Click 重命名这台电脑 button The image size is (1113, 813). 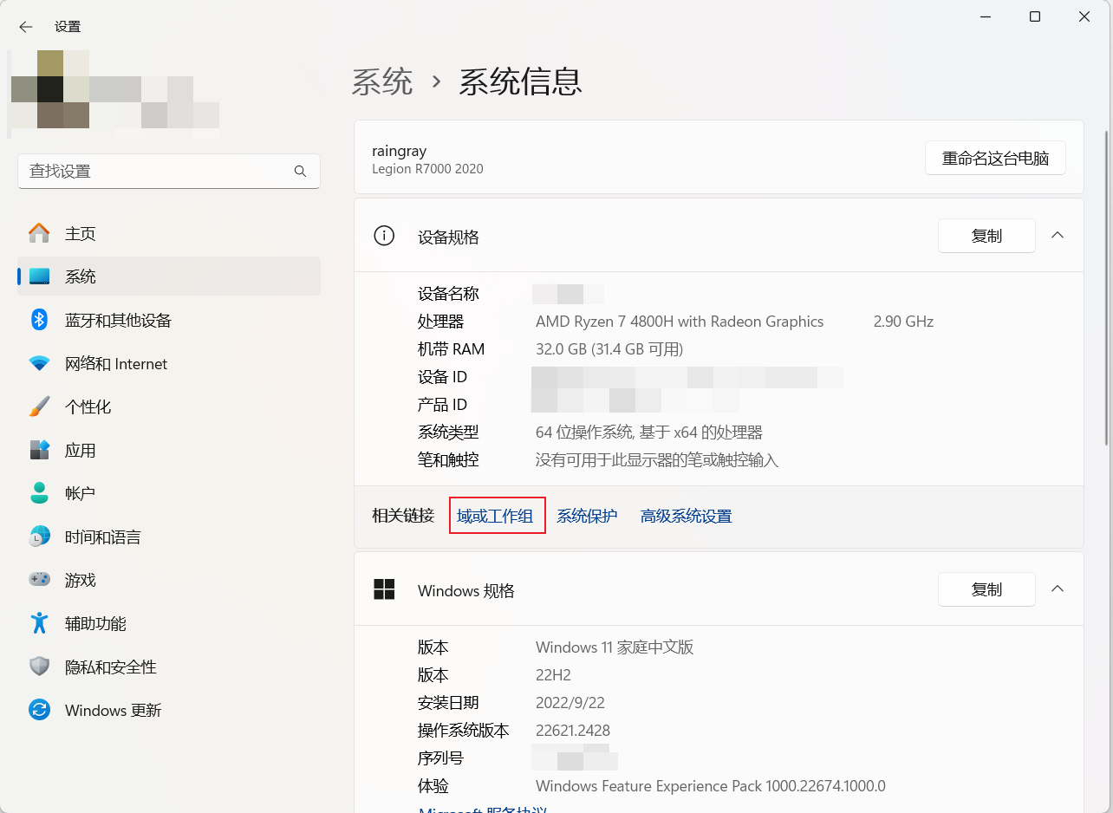[x=995, y=159]
